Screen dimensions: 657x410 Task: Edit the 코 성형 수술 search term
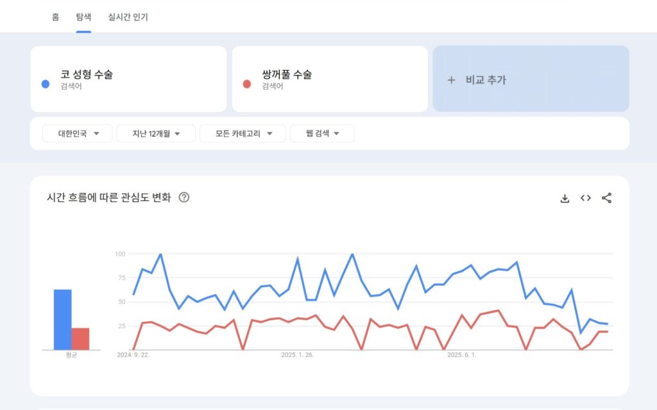87,75
